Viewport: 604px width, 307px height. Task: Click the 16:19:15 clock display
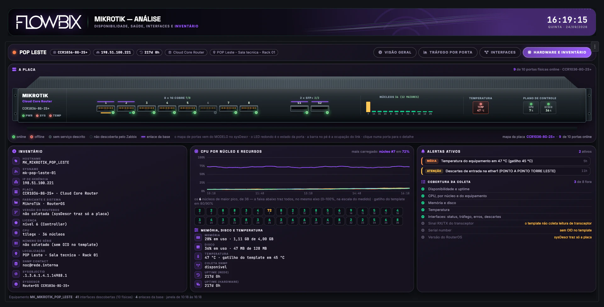coord(567,20)
